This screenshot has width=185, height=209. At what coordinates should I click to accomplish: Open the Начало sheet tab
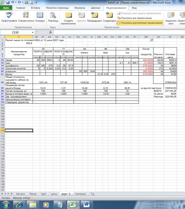(x=20, y=194)
